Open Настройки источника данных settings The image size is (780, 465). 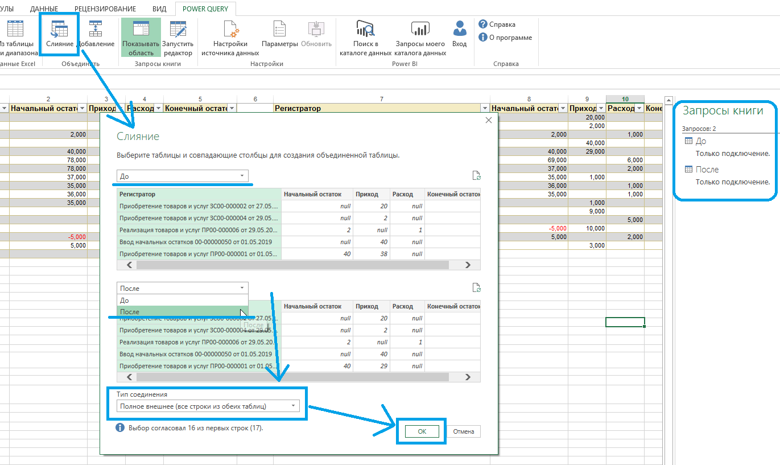click(x=230, y=38)
